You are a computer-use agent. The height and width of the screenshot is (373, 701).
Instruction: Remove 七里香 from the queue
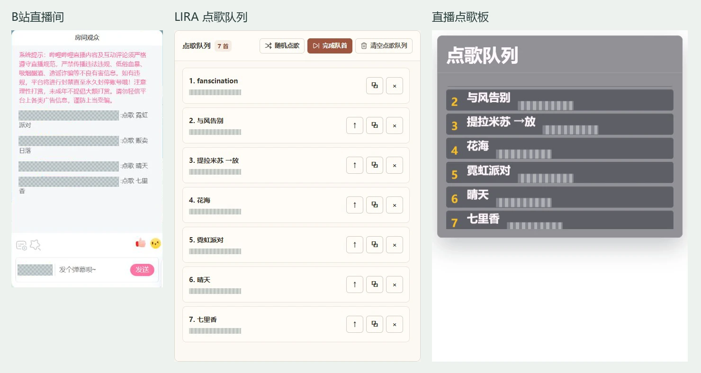[395, 324]
